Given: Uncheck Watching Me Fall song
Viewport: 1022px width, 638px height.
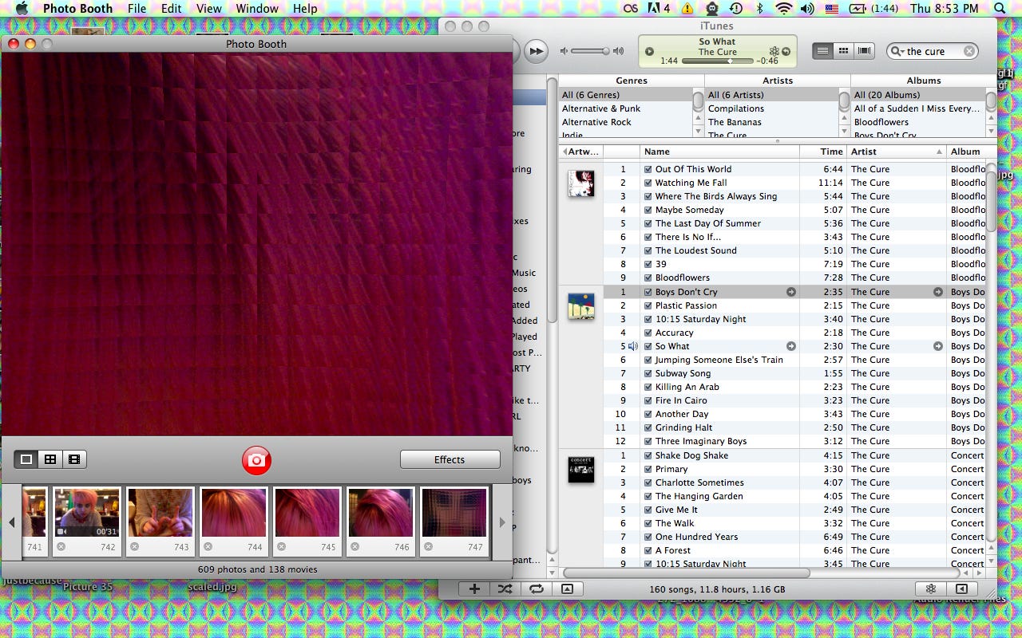Looking at the screenshot, I should (x=648, y=183).
